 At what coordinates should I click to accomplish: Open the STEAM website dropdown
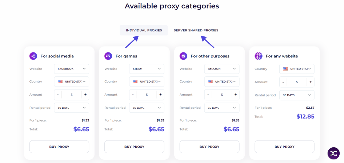click(x=147, y=69)
